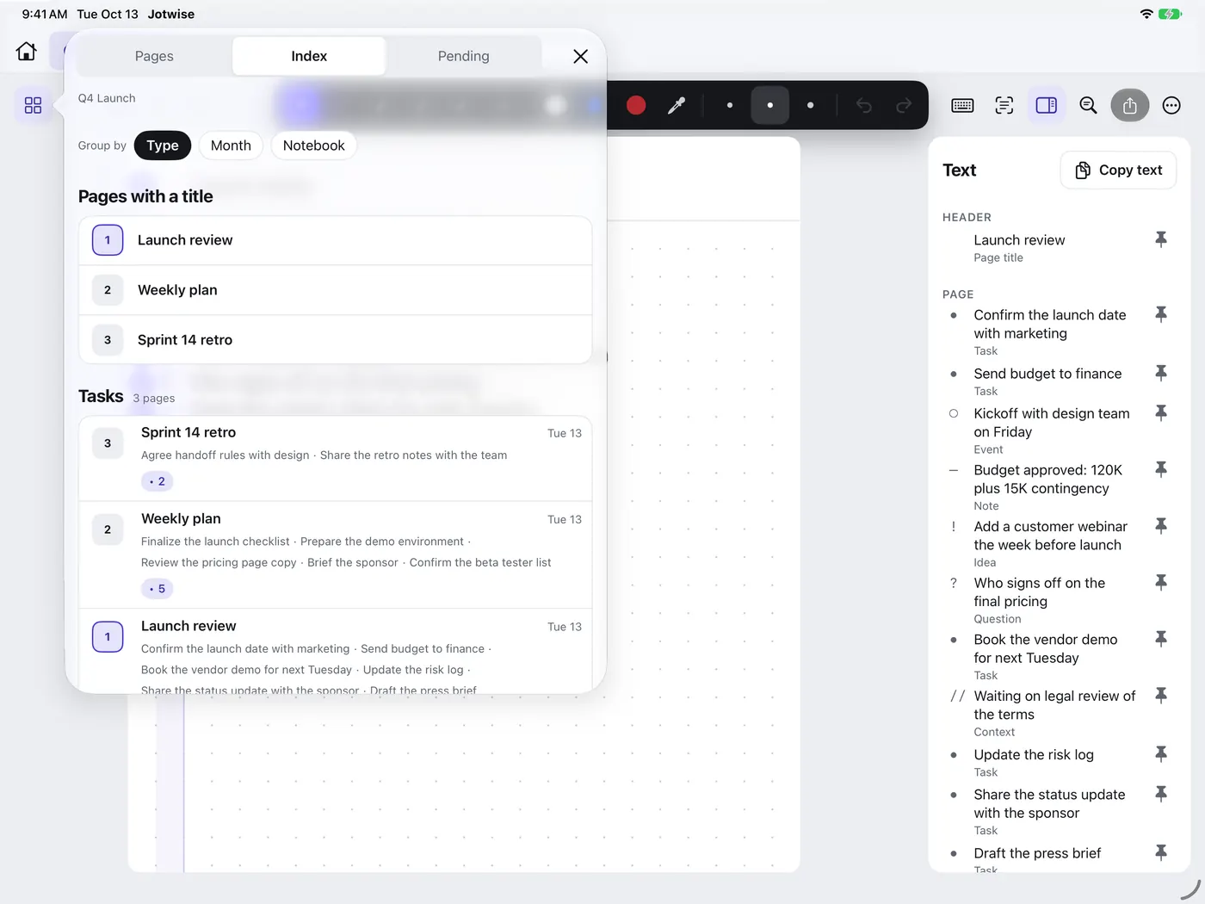Undo the last stroke

coord(864,105)
